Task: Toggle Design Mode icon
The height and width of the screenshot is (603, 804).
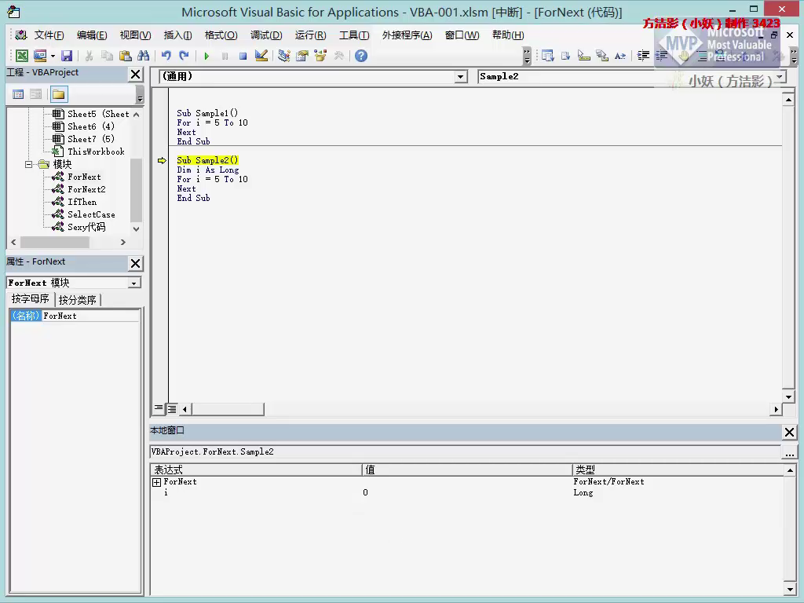Action: click(x=261, y=56)
